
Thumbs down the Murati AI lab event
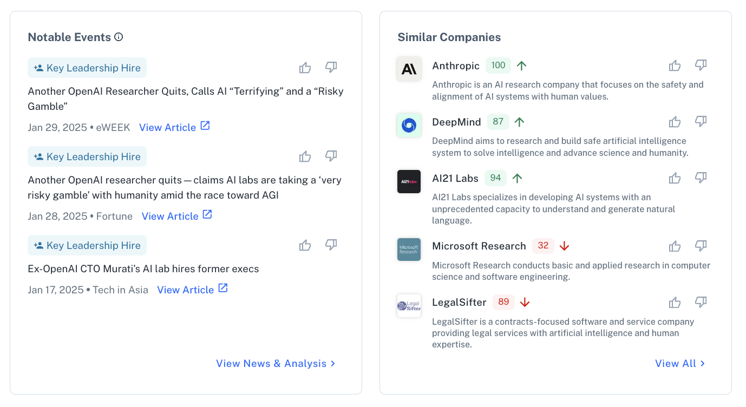(x=331, y=245)
